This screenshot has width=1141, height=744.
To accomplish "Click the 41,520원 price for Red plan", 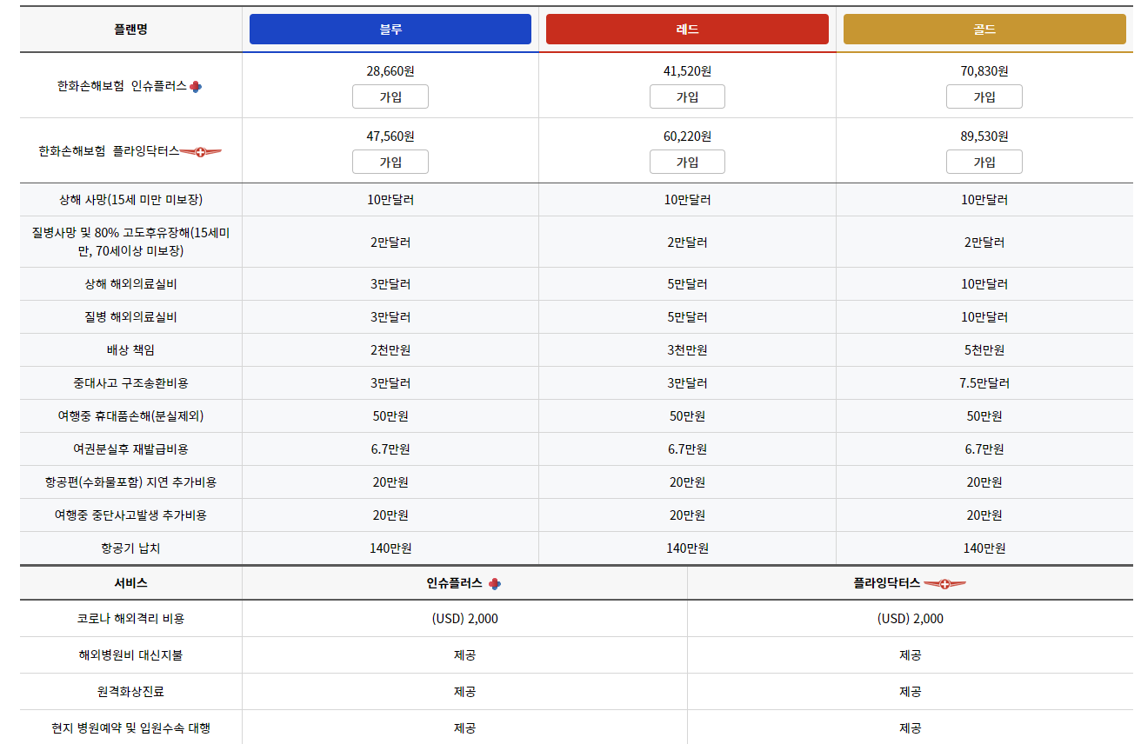I will [x=687, y=70].
